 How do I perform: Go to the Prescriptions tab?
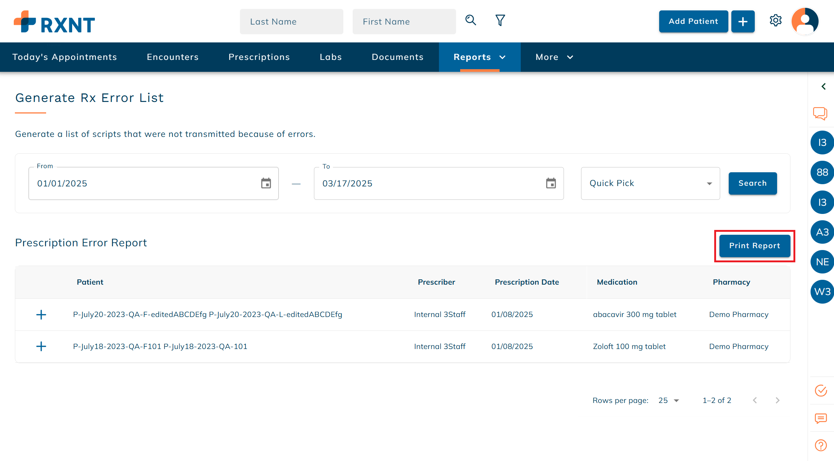[259, 57]
